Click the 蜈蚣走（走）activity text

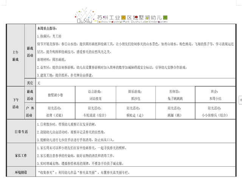coord(135,115)
